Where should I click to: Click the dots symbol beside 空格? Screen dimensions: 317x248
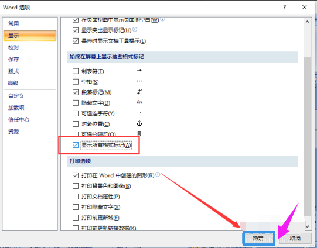(x=139, y=81)
